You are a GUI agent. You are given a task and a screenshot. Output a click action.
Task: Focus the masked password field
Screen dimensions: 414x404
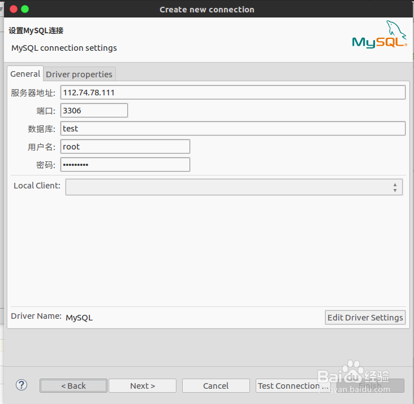click(125, 165)
